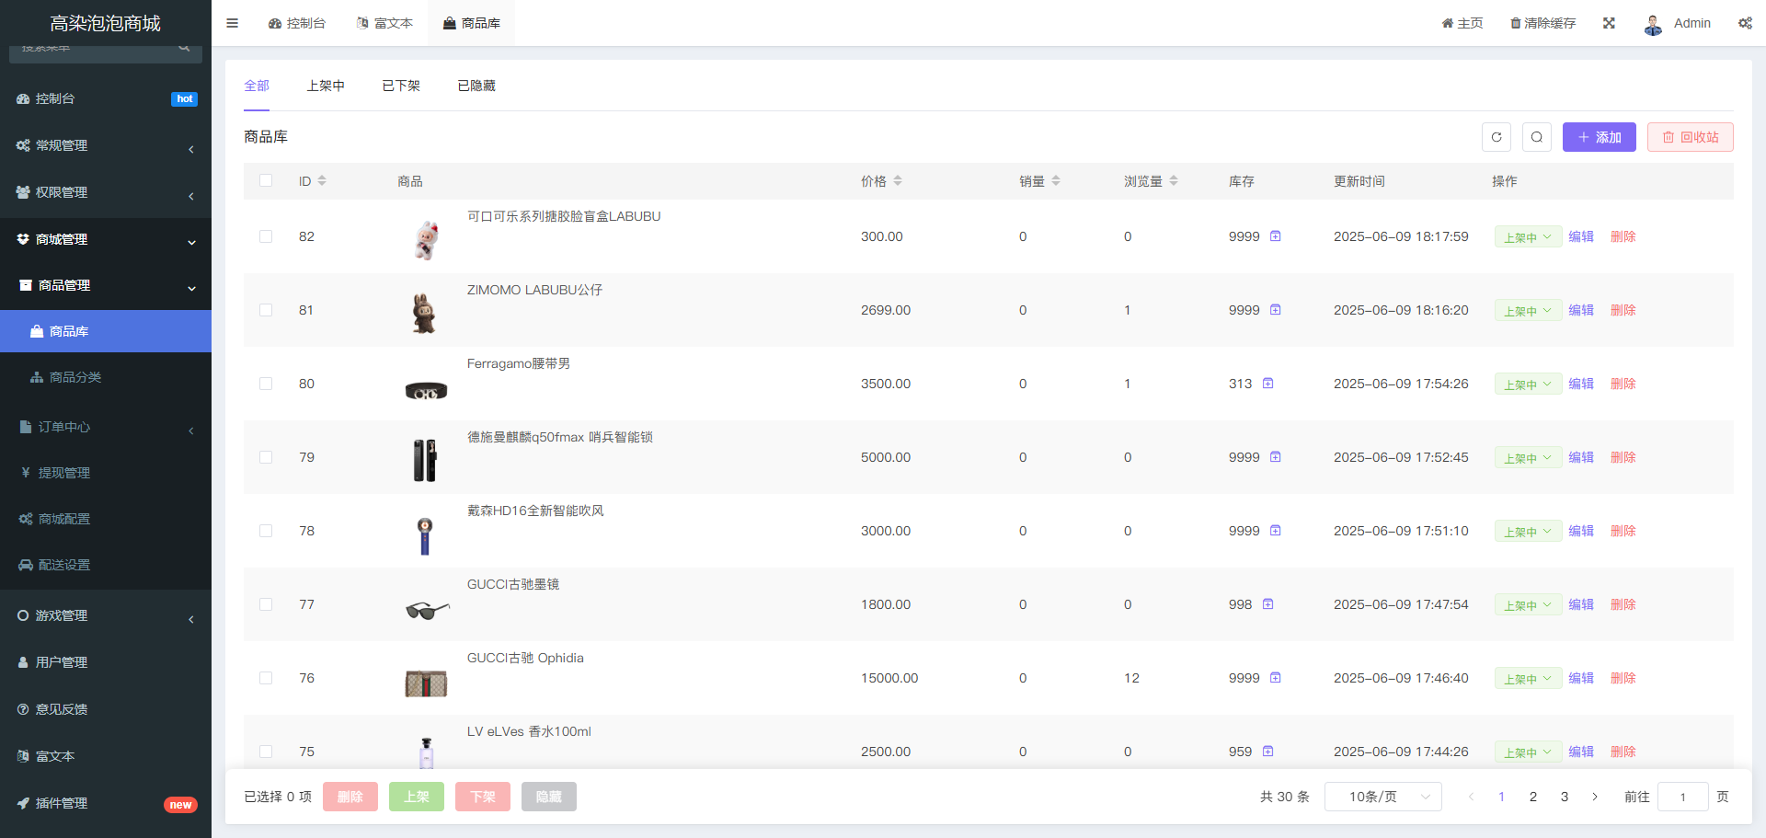1766x838 pixels.
Task: Sort by price column arrows
Action: point(898,181)
